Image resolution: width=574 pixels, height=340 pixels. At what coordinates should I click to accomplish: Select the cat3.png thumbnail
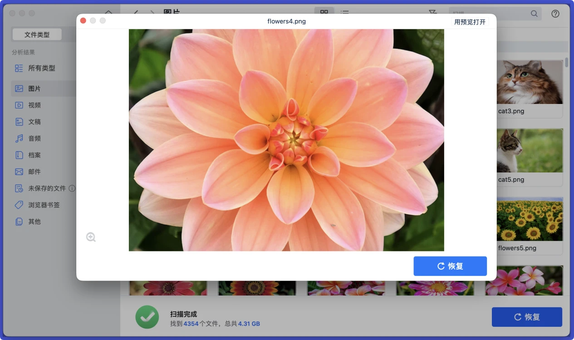pos(530,83)
